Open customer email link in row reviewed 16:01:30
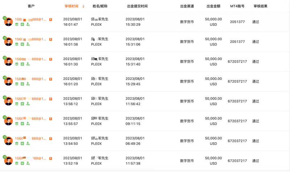Screen dimensions: 290x172 tap(30, 59)
